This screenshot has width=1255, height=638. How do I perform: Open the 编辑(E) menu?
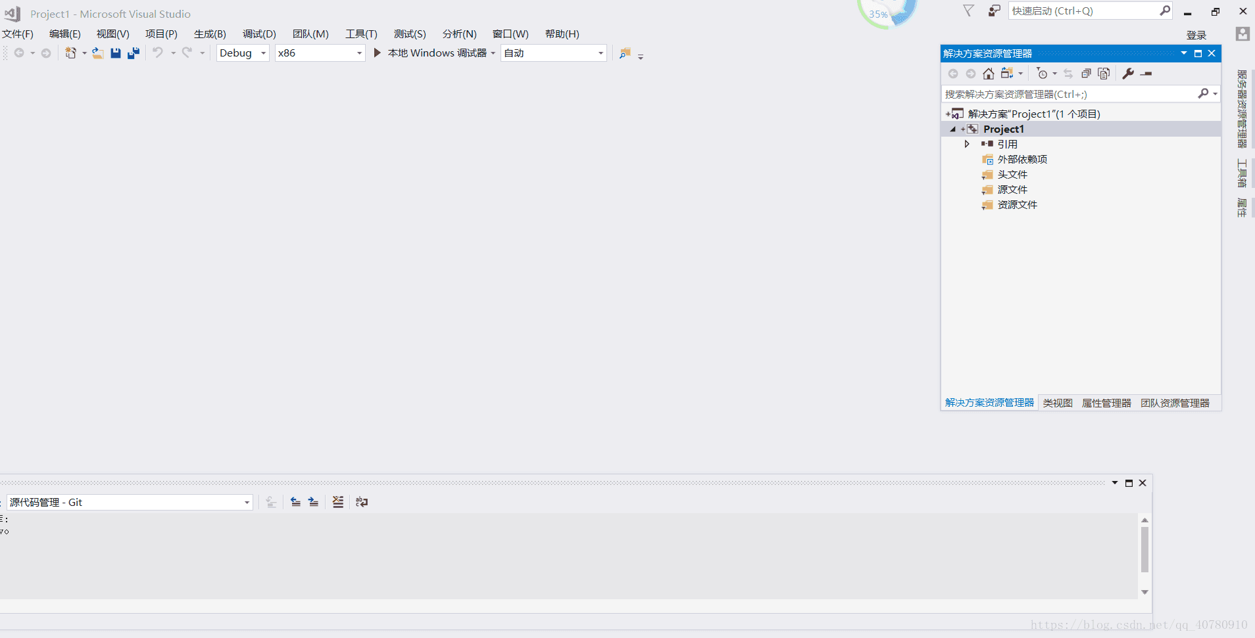(65, 34)
